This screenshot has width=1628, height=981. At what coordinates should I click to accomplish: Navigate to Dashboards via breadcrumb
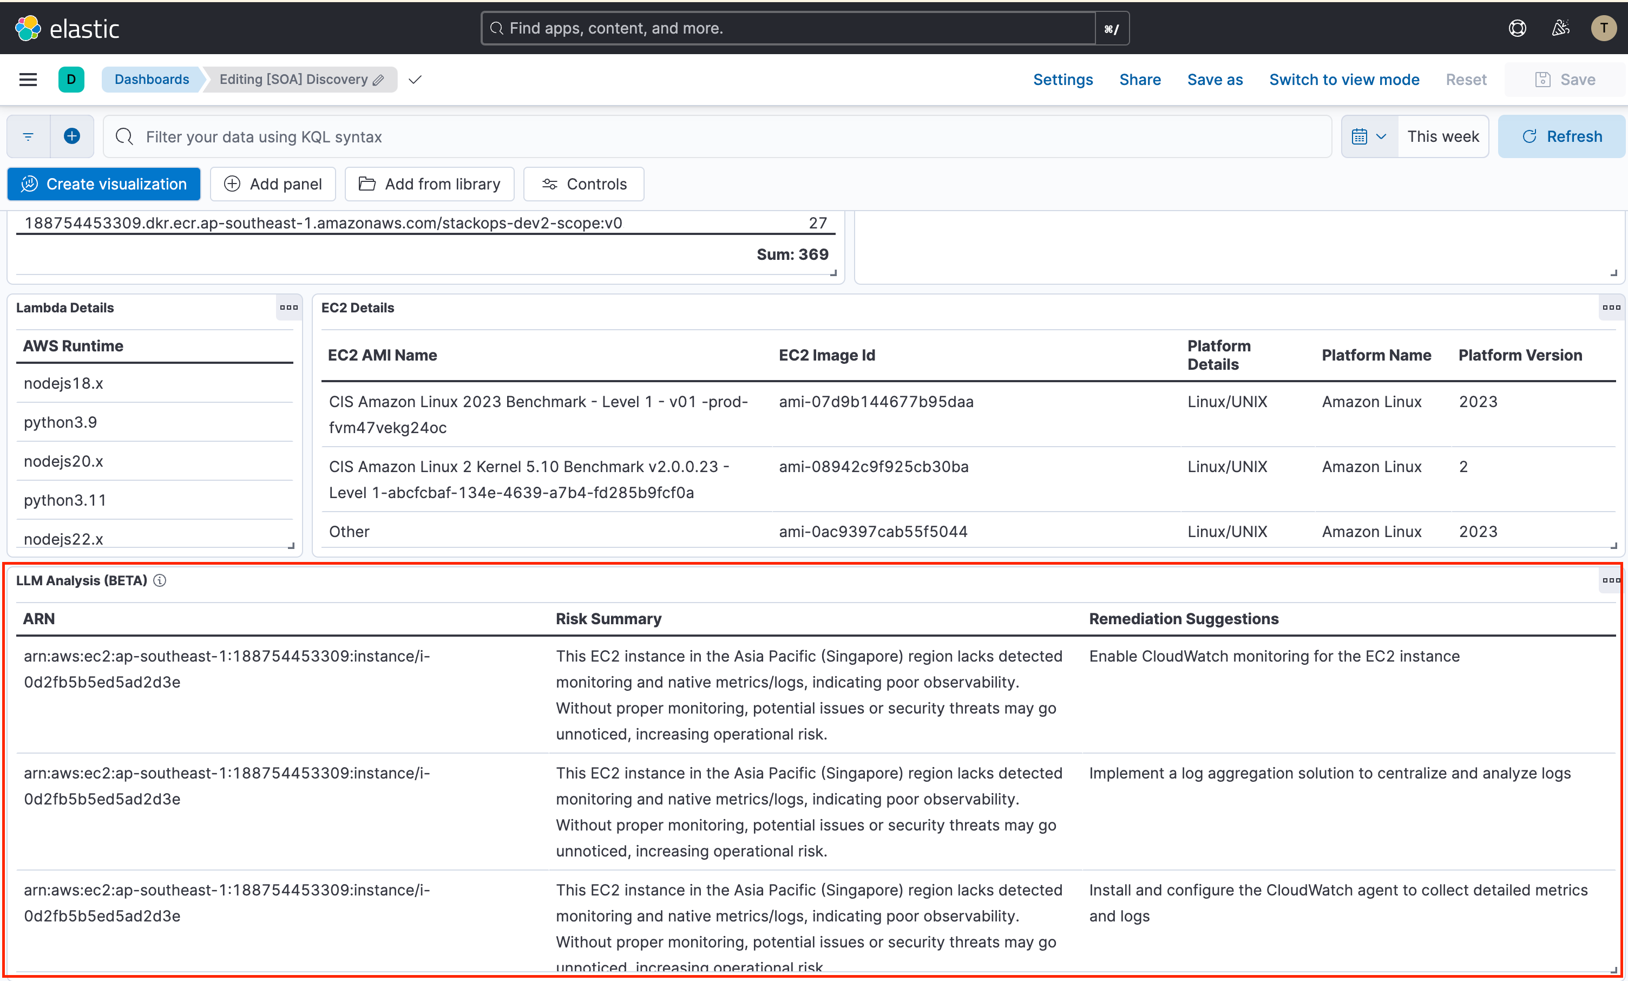(152, 80)
